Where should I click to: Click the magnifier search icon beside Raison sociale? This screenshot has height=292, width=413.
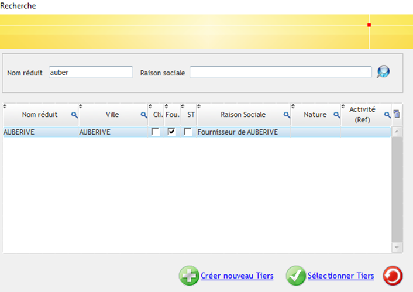click(x=383, y=72)
